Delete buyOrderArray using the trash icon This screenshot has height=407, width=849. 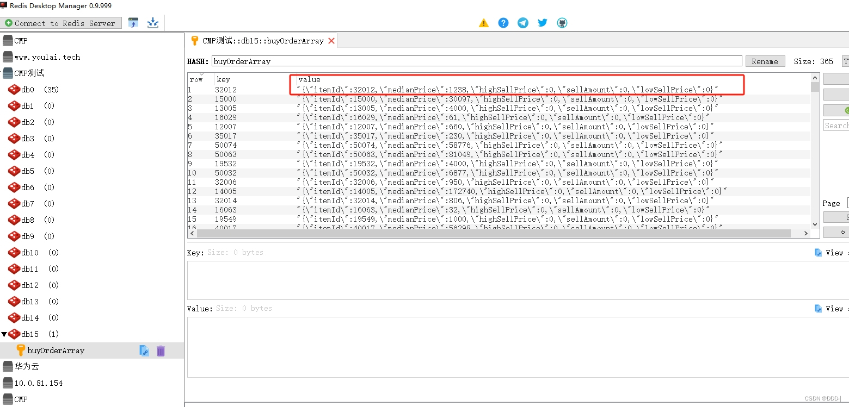pos(160,350)
